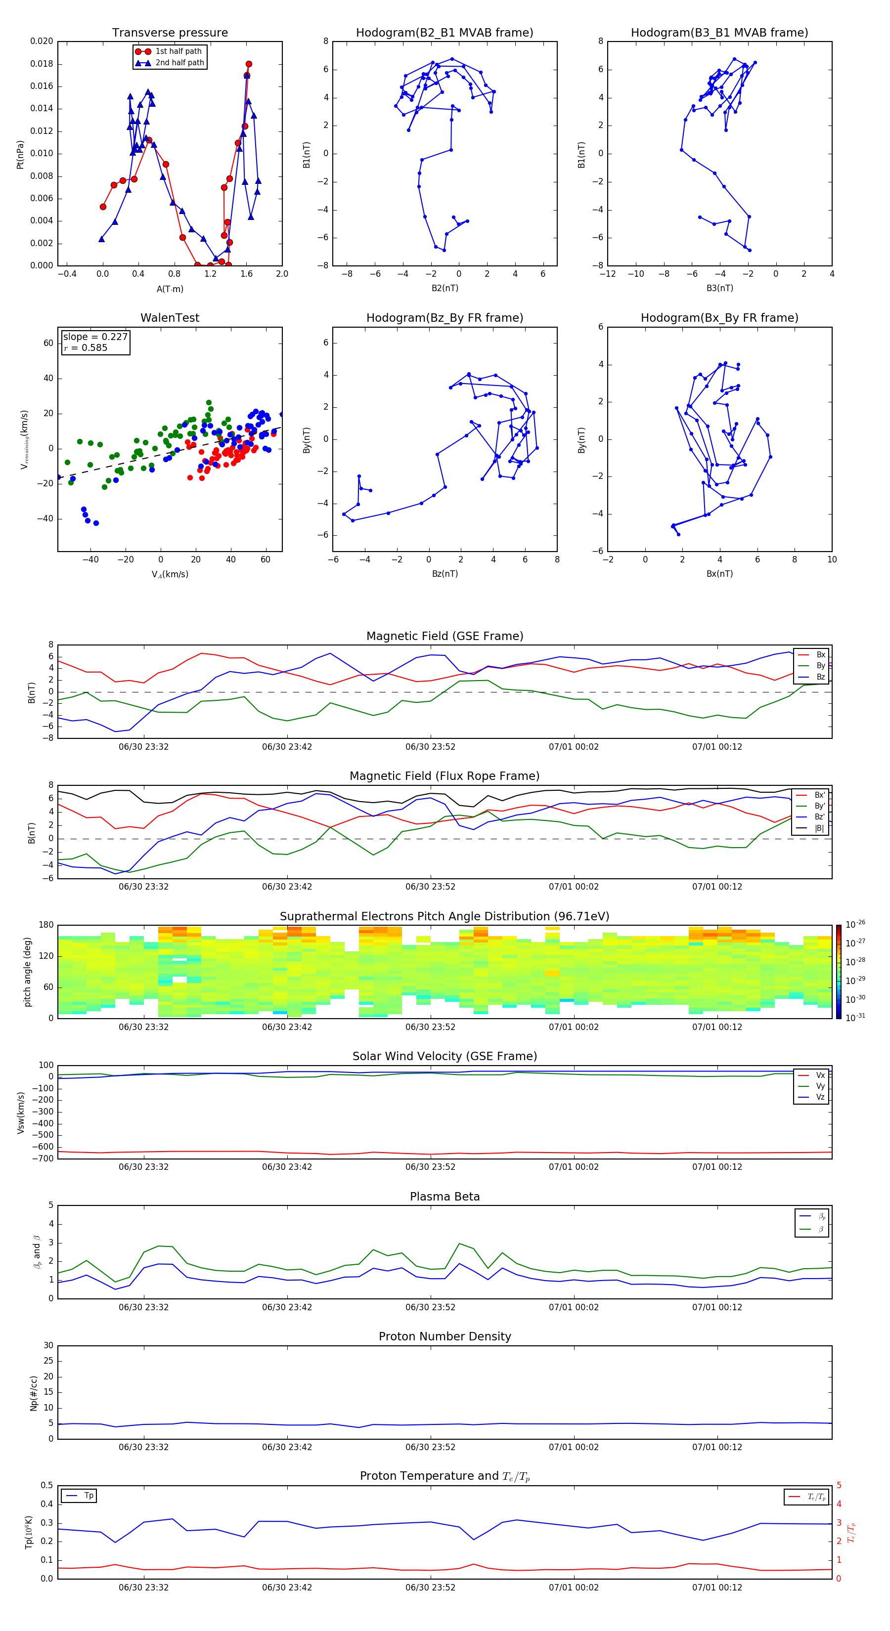The width and height of the screenshot is (890, 1631).
Task: Click the Vx entry in velocity legend
Action: tap(811, 1076)
